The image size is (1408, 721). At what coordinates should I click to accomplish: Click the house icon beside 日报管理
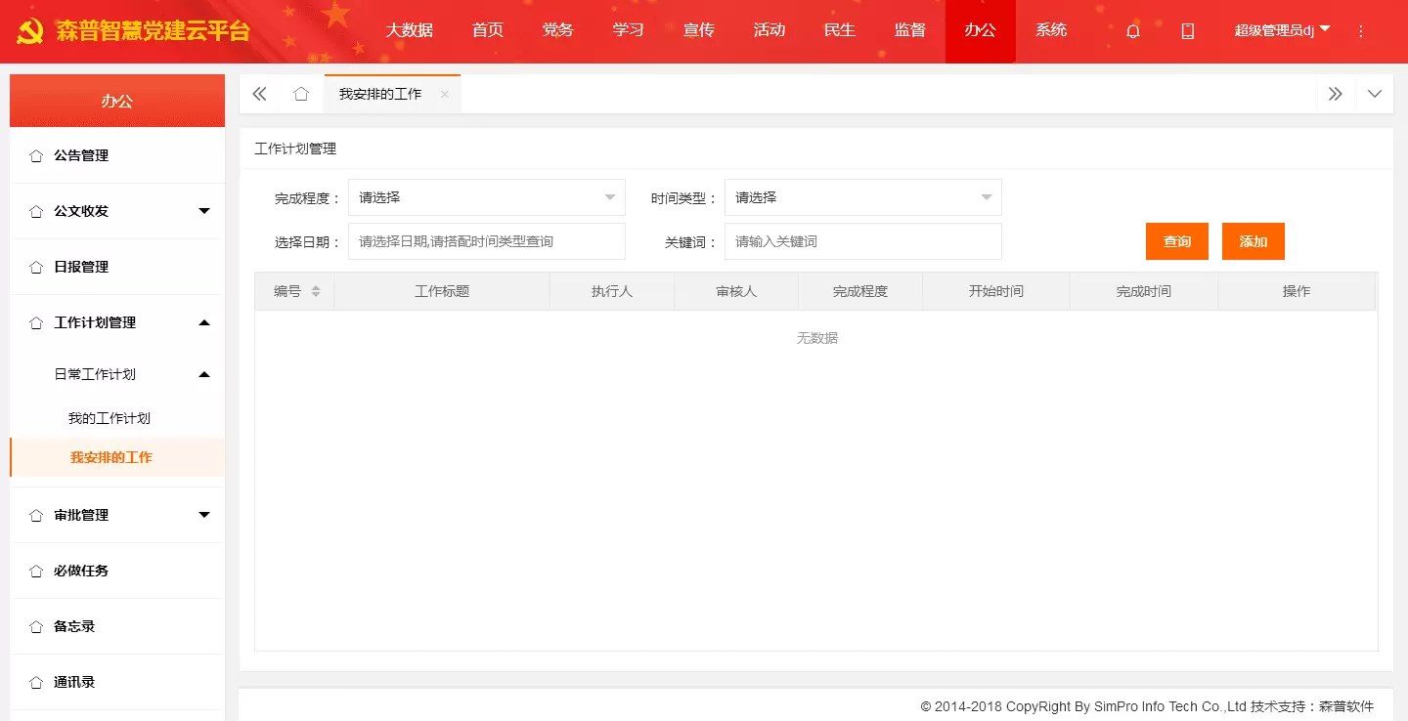pos(36,267)
